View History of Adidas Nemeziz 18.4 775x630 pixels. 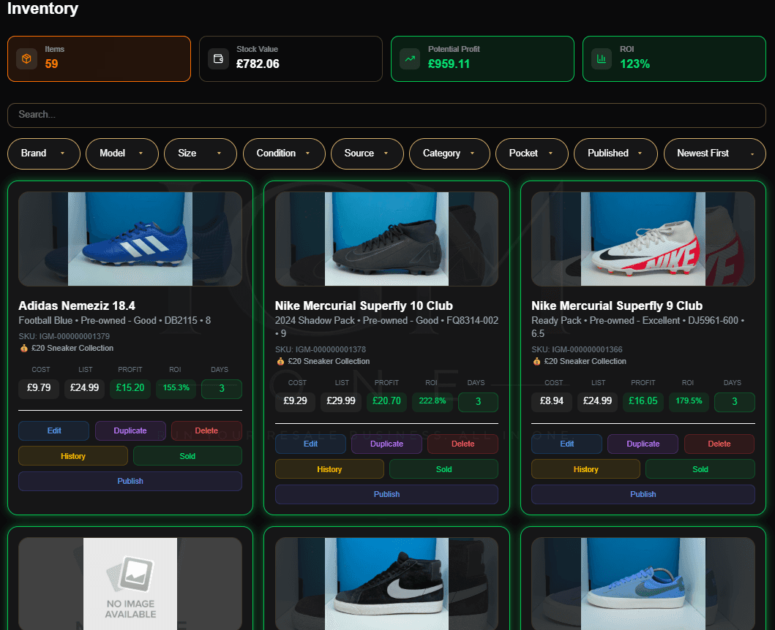pyautogui.click(x=73, y=456)
